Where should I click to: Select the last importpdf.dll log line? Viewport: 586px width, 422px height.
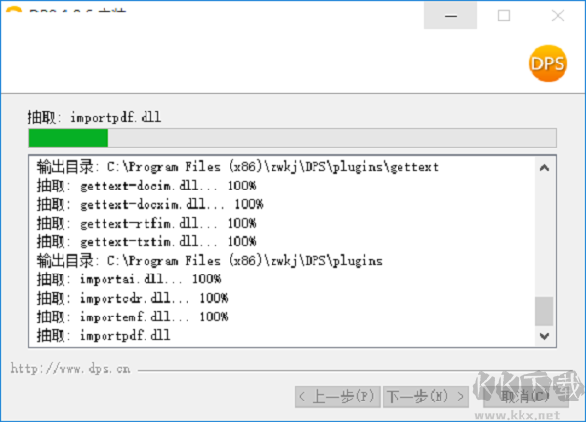[x=104, y=336]
